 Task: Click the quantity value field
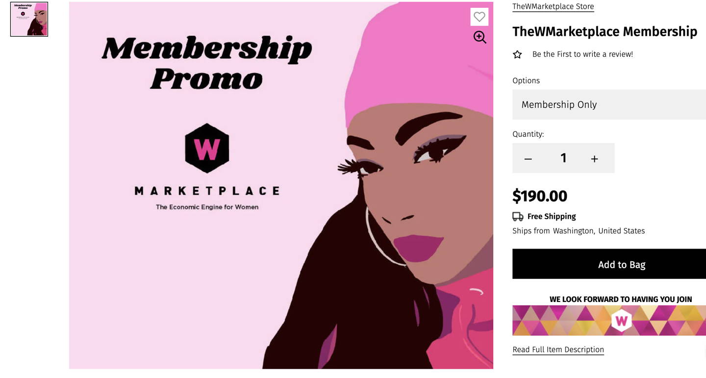[x=563, y=158]
